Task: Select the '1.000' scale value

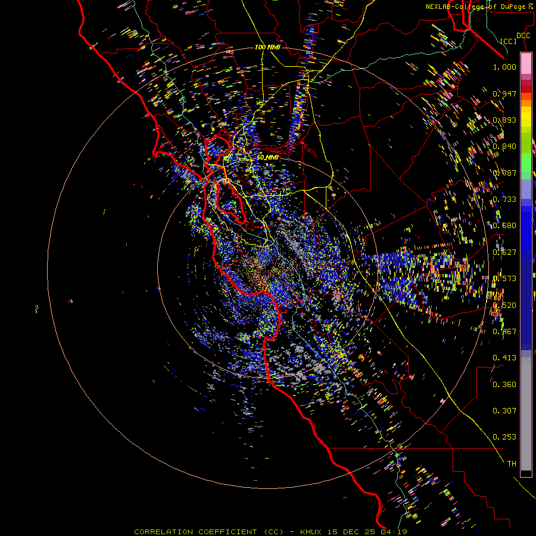Action: (x=504, y=67)
